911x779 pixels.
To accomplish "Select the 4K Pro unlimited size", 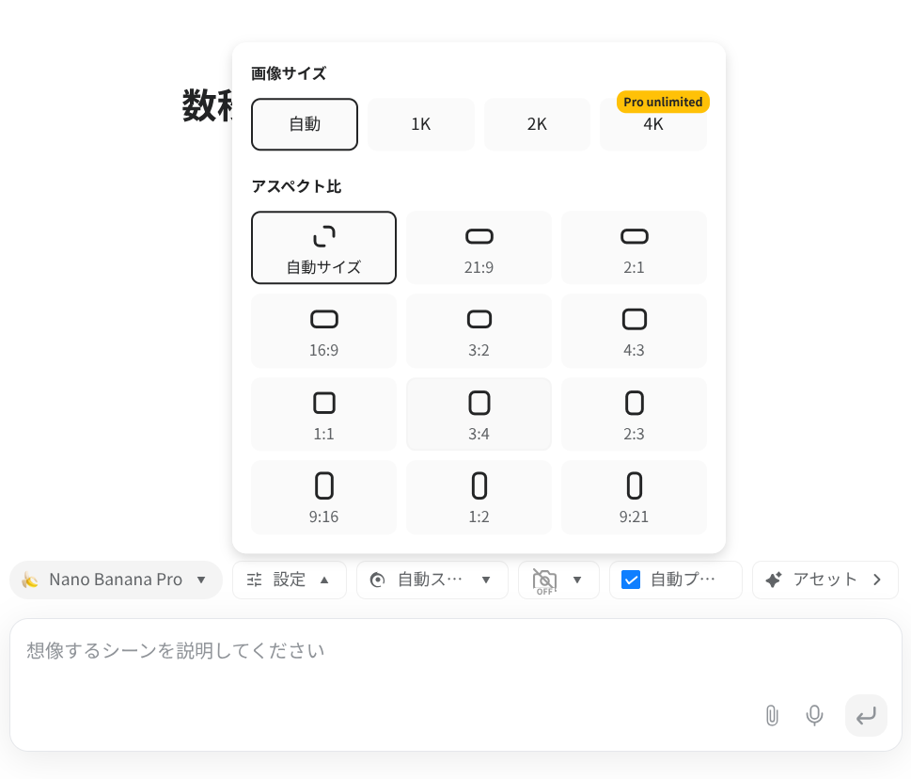I will [x=653, y=124].
